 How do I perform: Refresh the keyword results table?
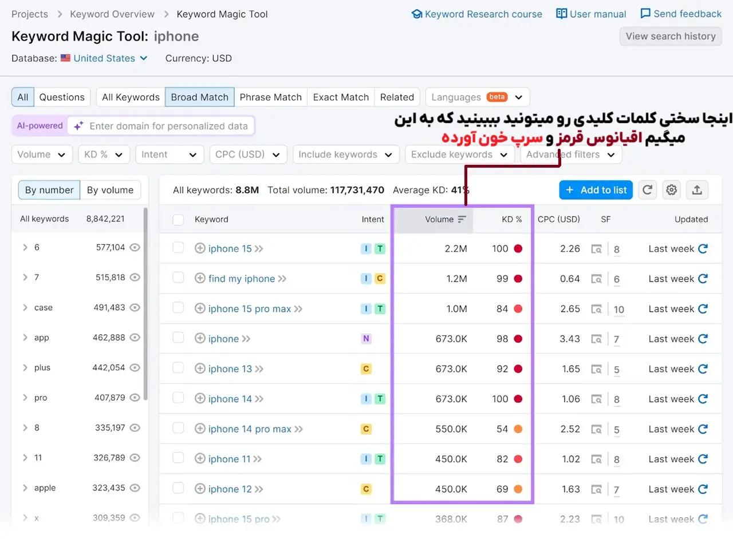point(647,190)
